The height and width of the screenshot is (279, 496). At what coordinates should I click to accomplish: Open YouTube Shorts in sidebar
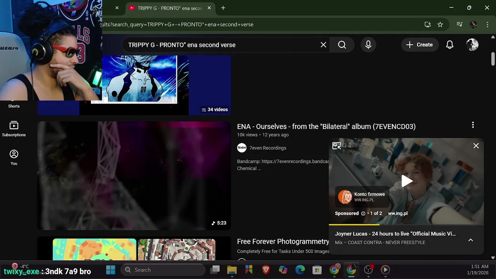click(14, 106)
